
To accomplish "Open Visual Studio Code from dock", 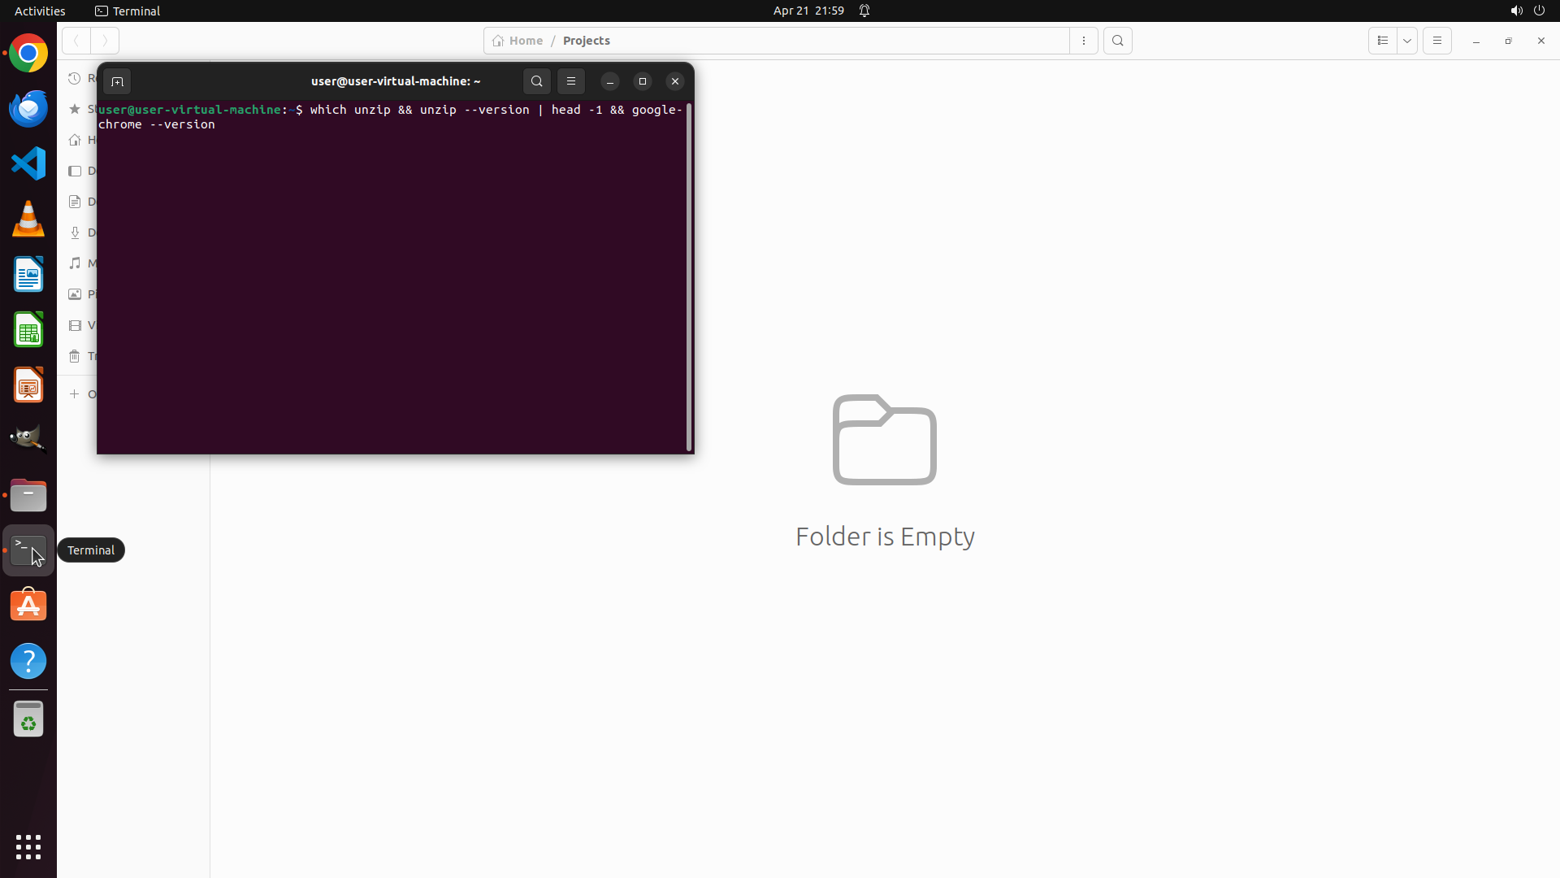I will (x=28, y=163).
